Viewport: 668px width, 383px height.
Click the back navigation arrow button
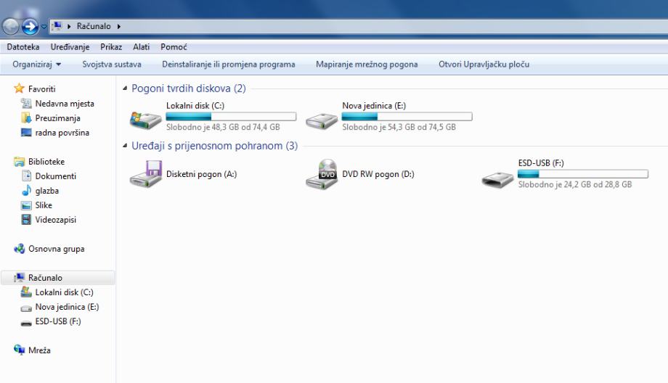pyautogui.click(x=11, y=26)
